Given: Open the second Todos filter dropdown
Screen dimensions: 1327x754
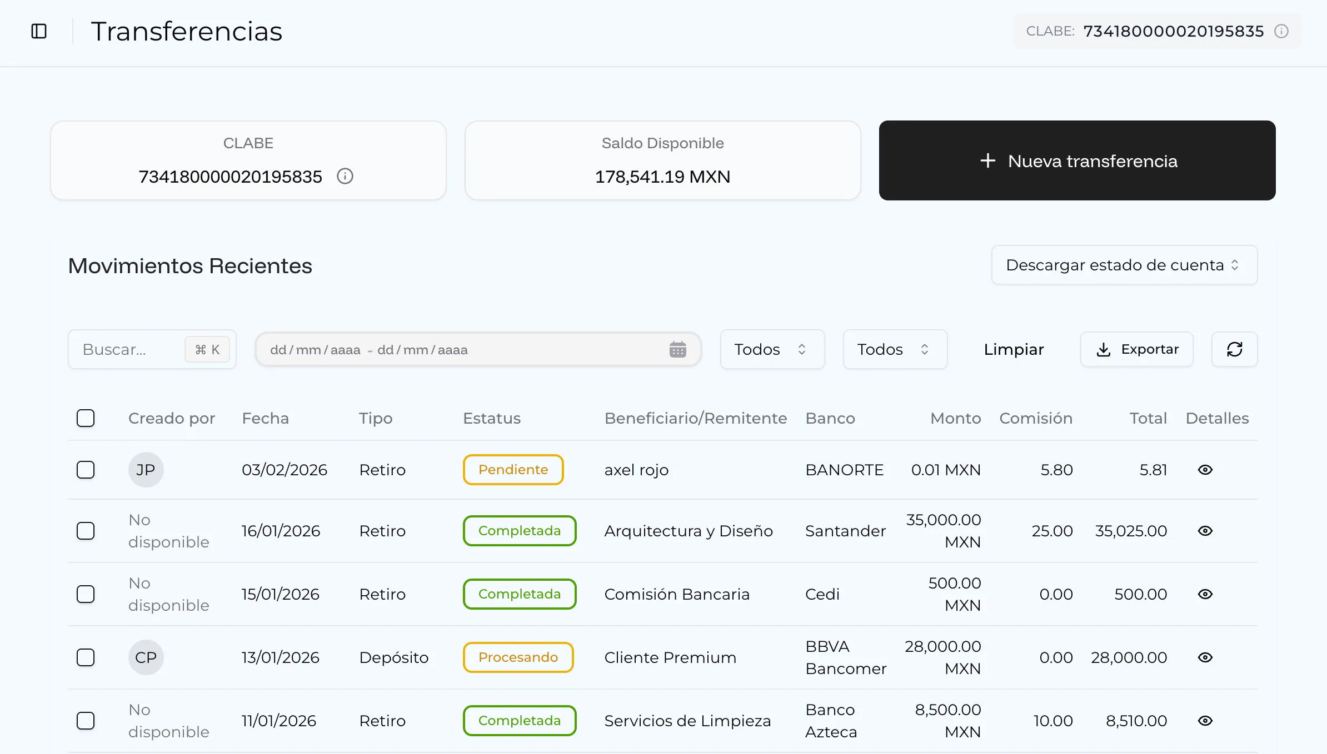Looking at the screenshot, I should pos(895,349).
